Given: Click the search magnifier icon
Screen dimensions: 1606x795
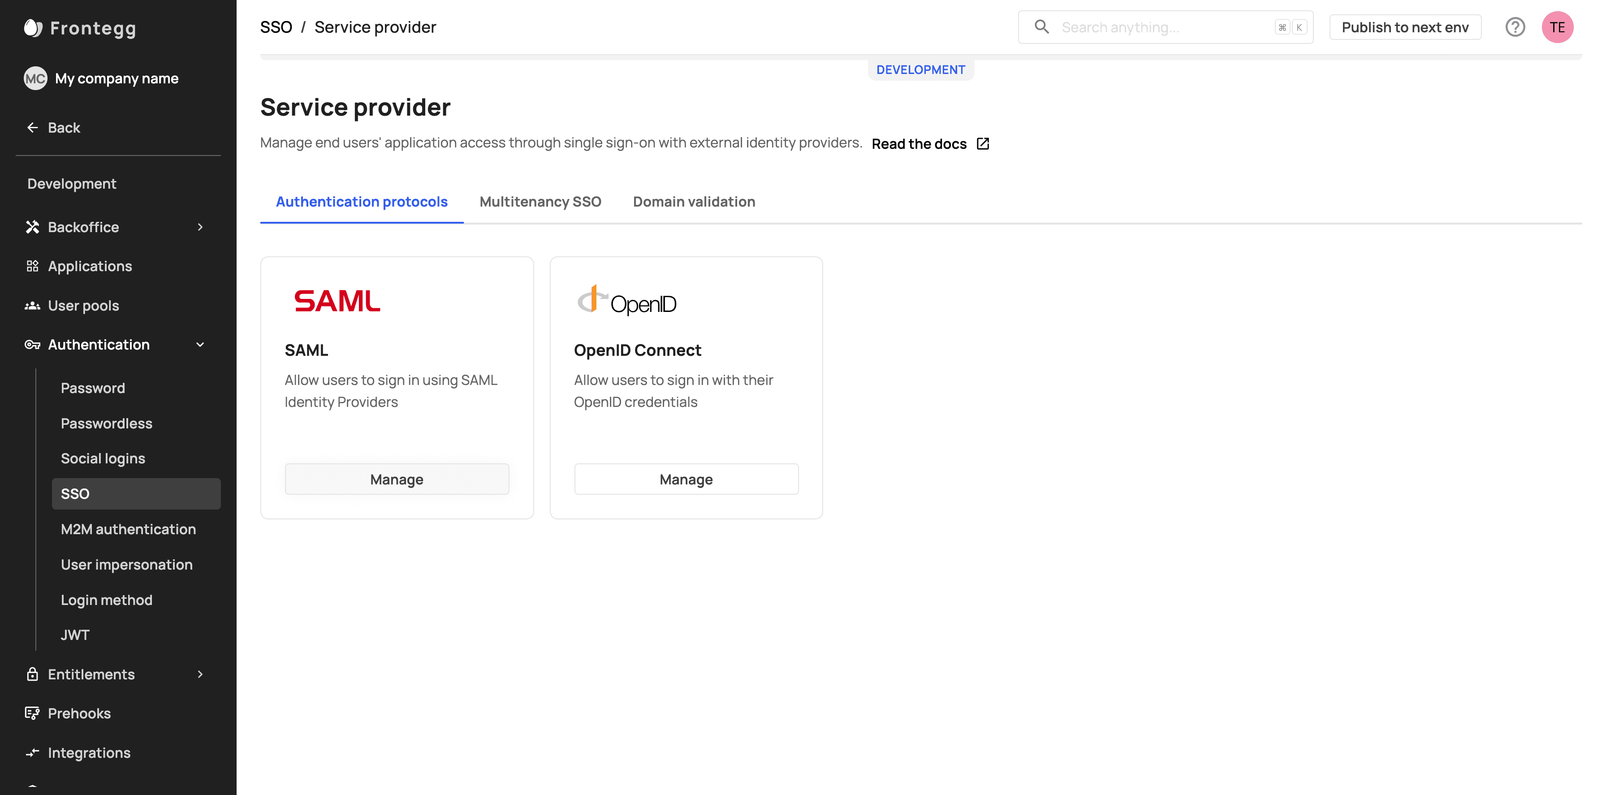Looking at the screenshot, I should point(1042,27).
